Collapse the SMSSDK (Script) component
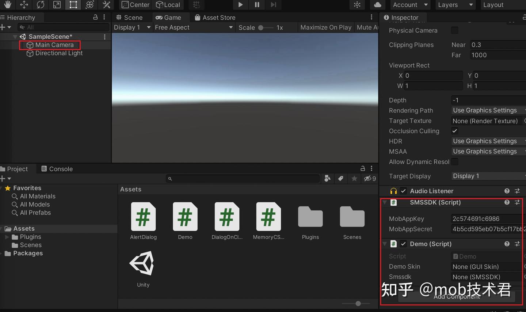 384,202
